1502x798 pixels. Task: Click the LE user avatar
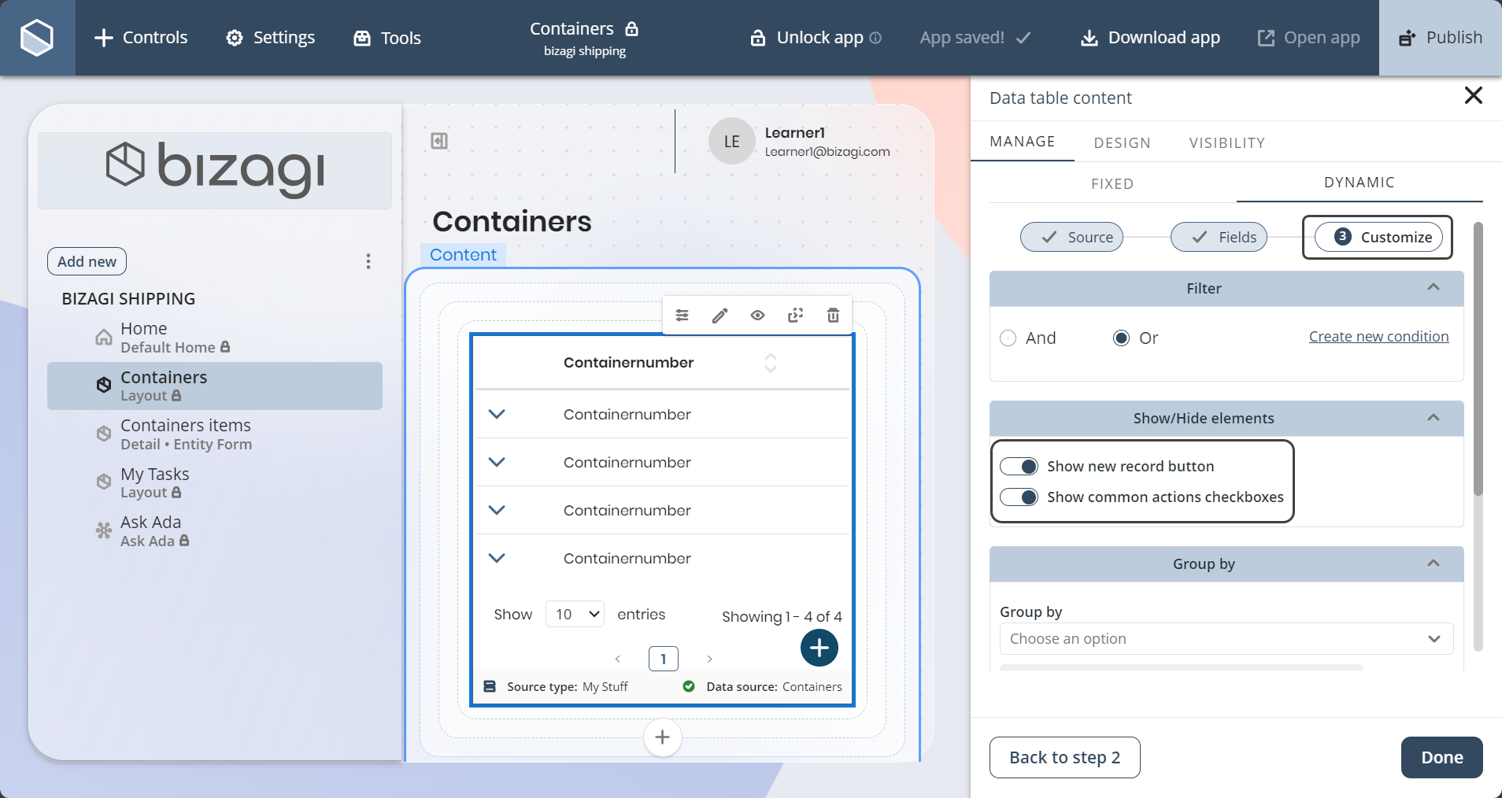click(732, 142)
